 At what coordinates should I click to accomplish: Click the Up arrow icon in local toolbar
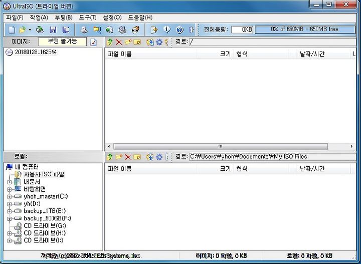[110, 157]
